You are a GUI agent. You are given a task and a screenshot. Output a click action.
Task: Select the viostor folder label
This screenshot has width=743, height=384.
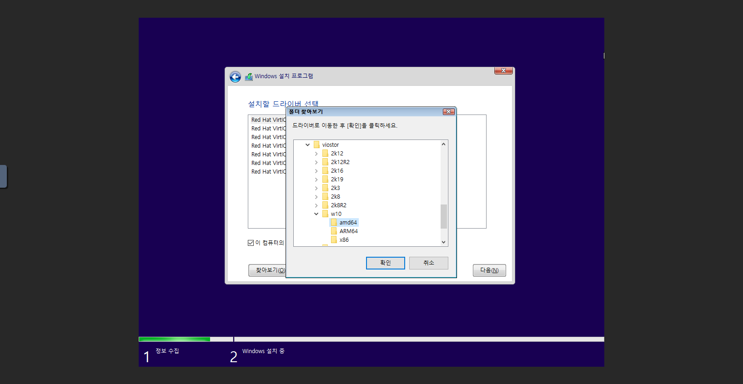[x=331, y=145]
